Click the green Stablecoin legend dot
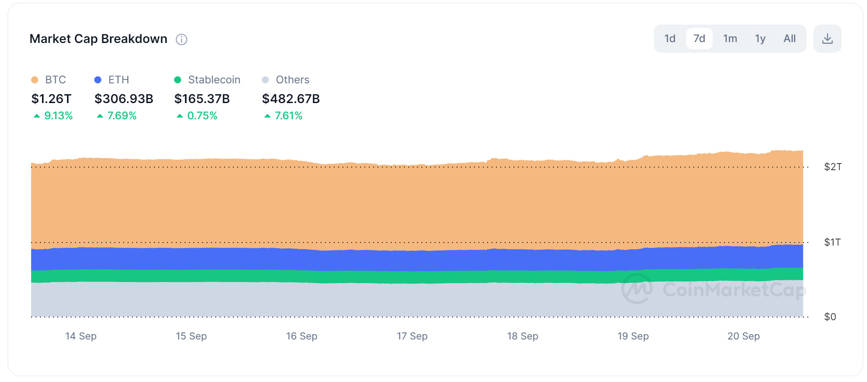867x382 pixels. (178, 80)
